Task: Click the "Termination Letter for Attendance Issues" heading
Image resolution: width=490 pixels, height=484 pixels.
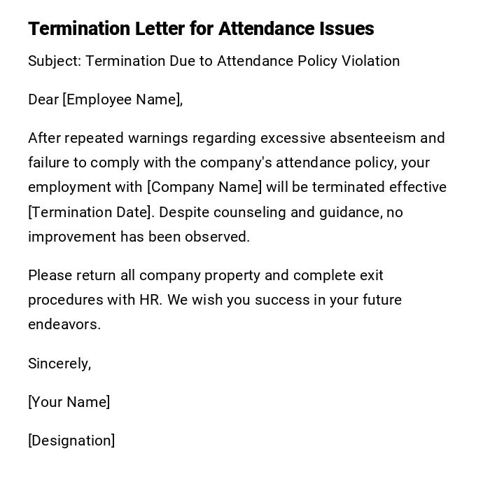Action: [x=201, y=29]
